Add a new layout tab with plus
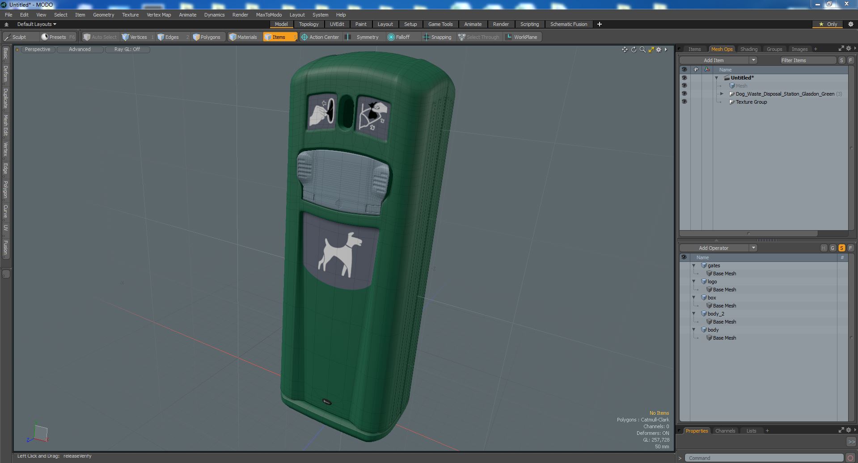The height and width of the screenshot is (463, 858). [x=600, y=24]
